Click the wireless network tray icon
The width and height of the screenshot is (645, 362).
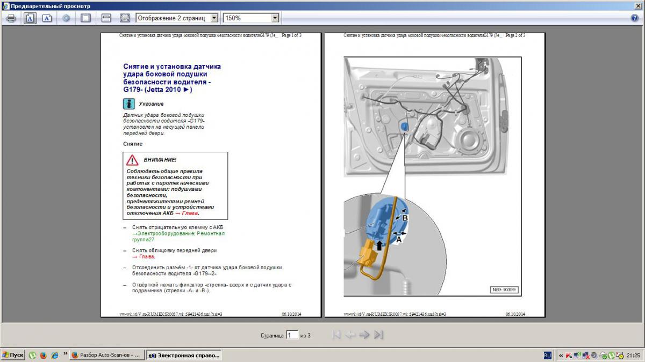577,355
